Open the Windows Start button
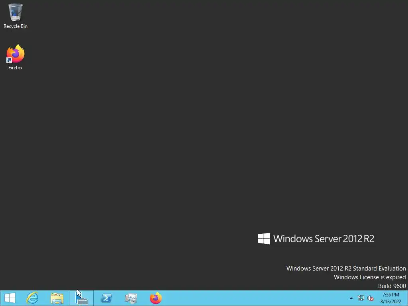This screenshot has width=408, height=306. 10,298
